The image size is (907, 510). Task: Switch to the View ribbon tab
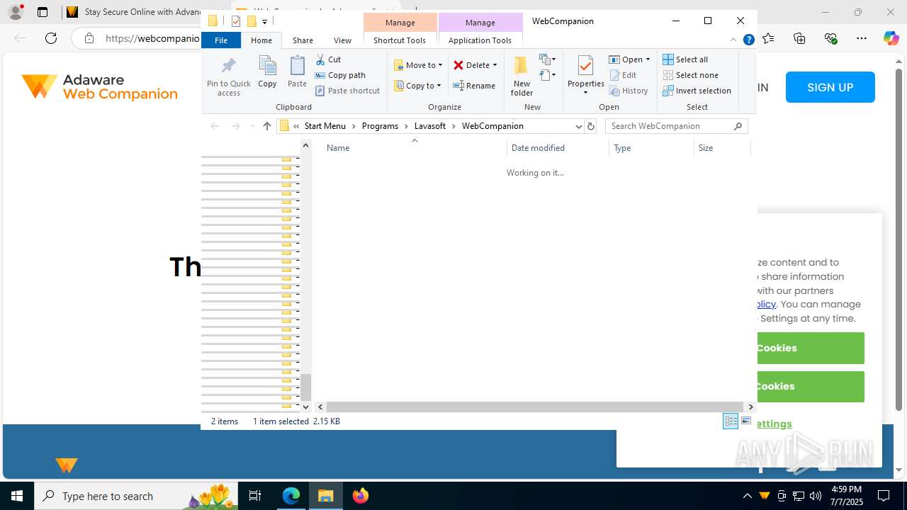(x=342, y=40)
